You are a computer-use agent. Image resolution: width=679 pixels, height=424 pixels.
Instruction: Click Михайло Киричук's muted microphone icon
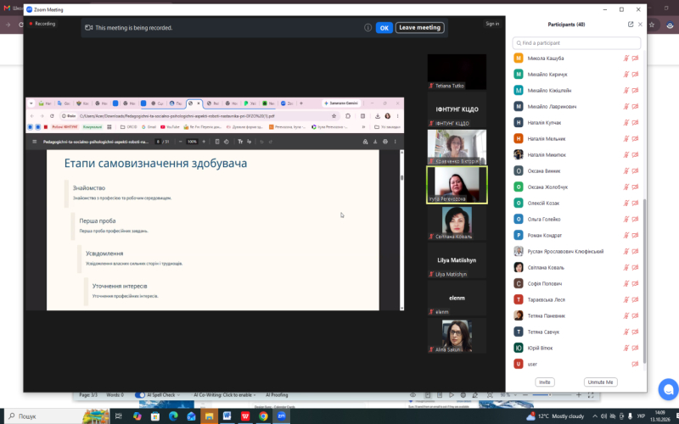pyautogui.click(x=626, y=75)
